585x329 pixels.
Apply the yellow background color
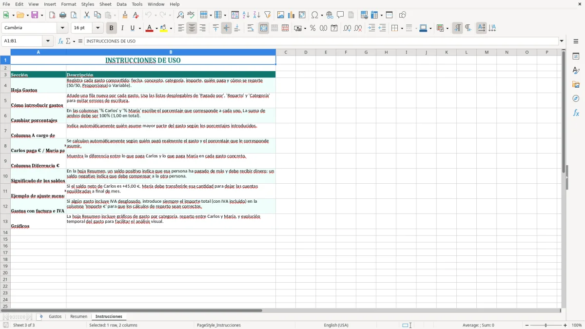(163, 28)
